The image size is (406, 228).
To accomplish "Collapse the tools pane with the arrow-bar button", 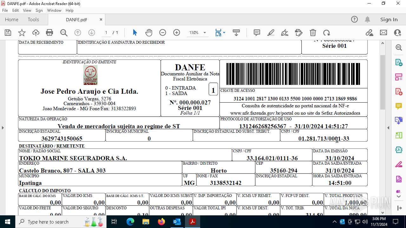I will pyautogui.click(x=399, y=208).
